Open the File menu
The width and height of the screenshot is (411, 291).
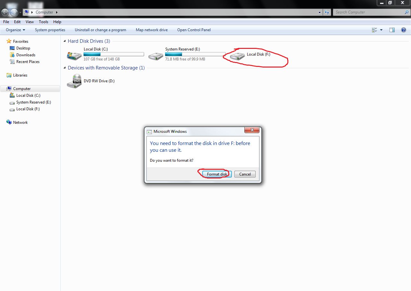click(x=6, y=22)
